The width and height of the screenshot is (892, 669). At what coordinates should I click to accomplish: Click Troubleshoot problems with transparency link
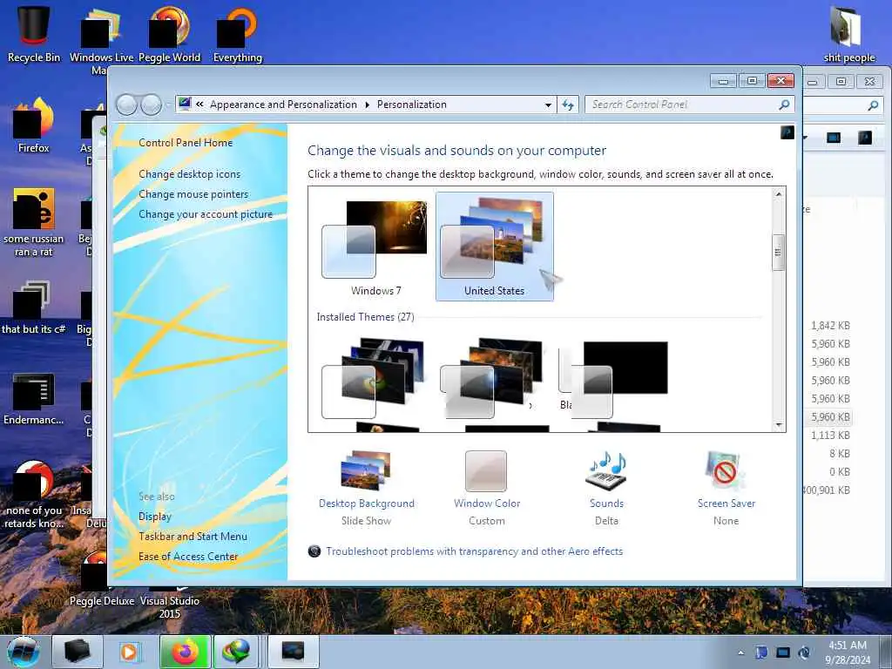474,551
